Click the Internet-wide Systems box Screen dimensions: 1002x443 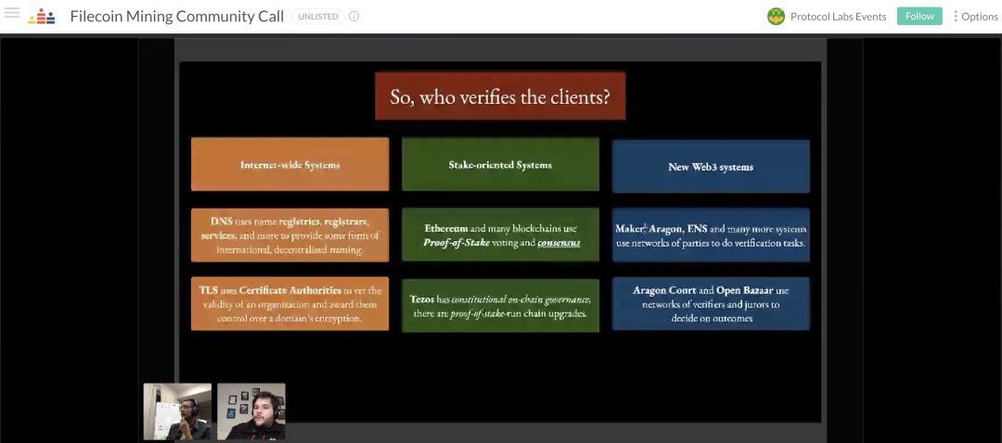click(x=290, y=165)
